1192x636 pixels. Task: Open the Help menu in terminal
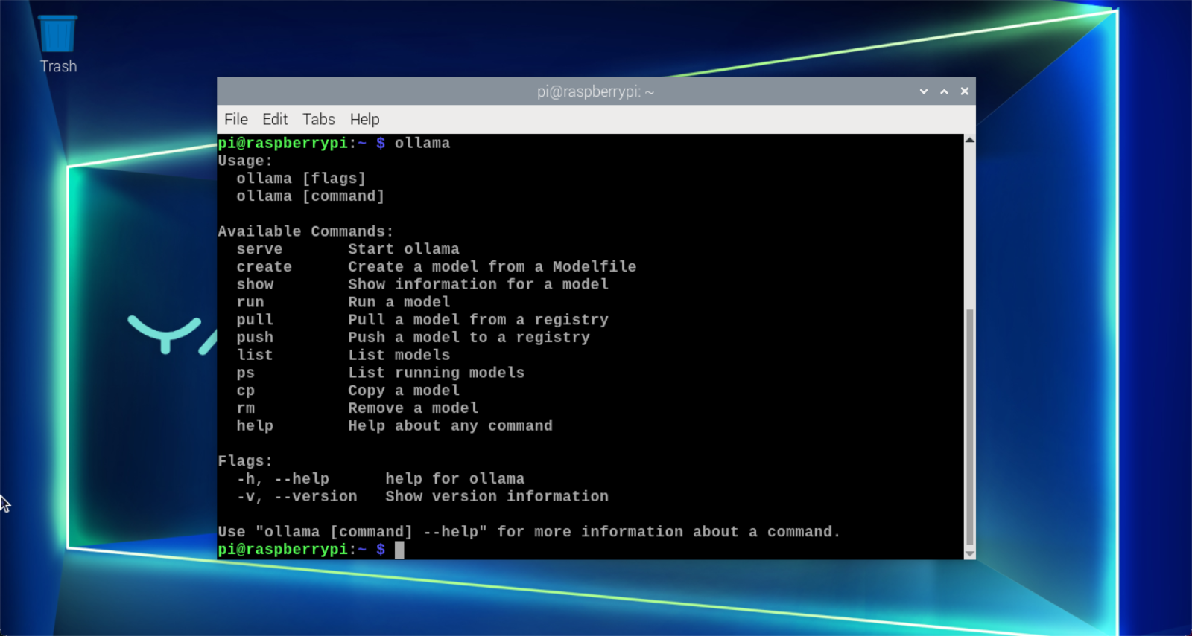tap(365, 119)
